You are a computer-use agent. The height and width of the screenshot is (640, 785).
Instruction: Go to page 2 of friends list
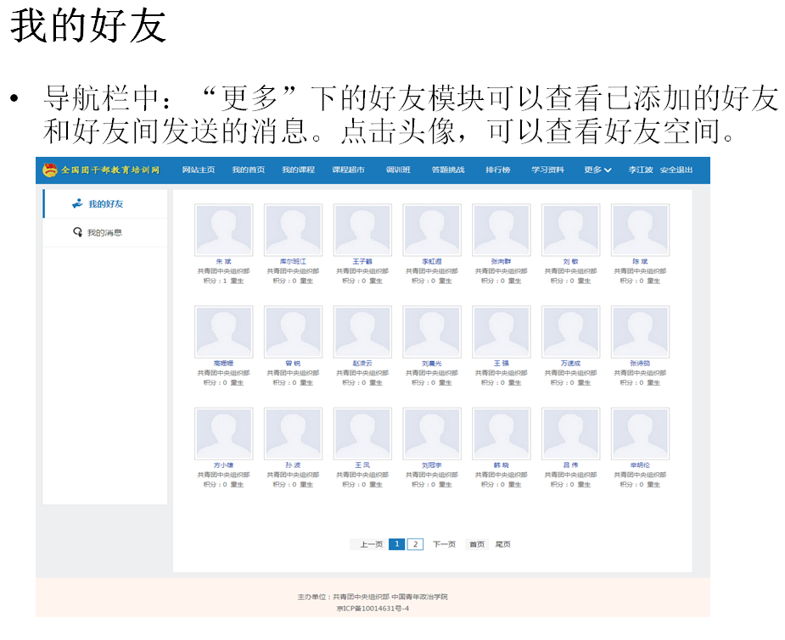[x=415, y=544]
